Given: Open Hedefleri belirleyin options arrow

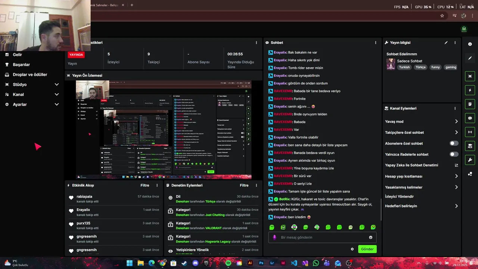Looking at the screenshot, I should tap(456, 206).
